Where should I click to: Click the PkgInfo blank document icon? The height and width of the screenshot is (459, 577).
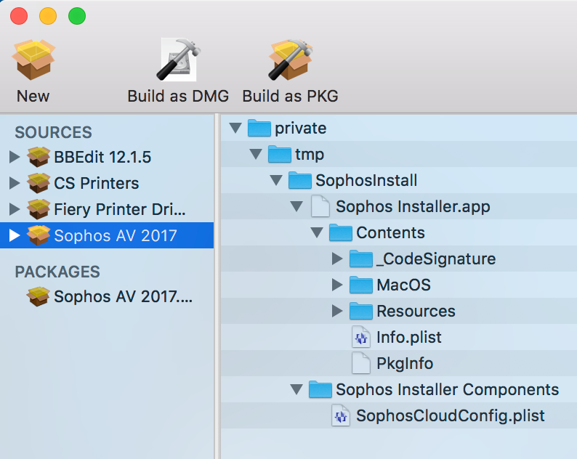pyautogui.click(x=361, y=363)
